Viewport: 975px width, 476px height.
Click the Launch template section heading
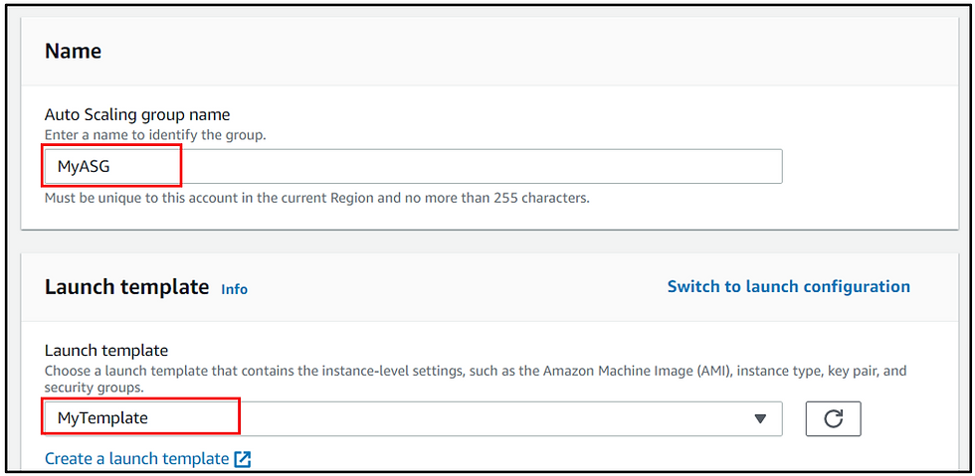tap(127, 287)
